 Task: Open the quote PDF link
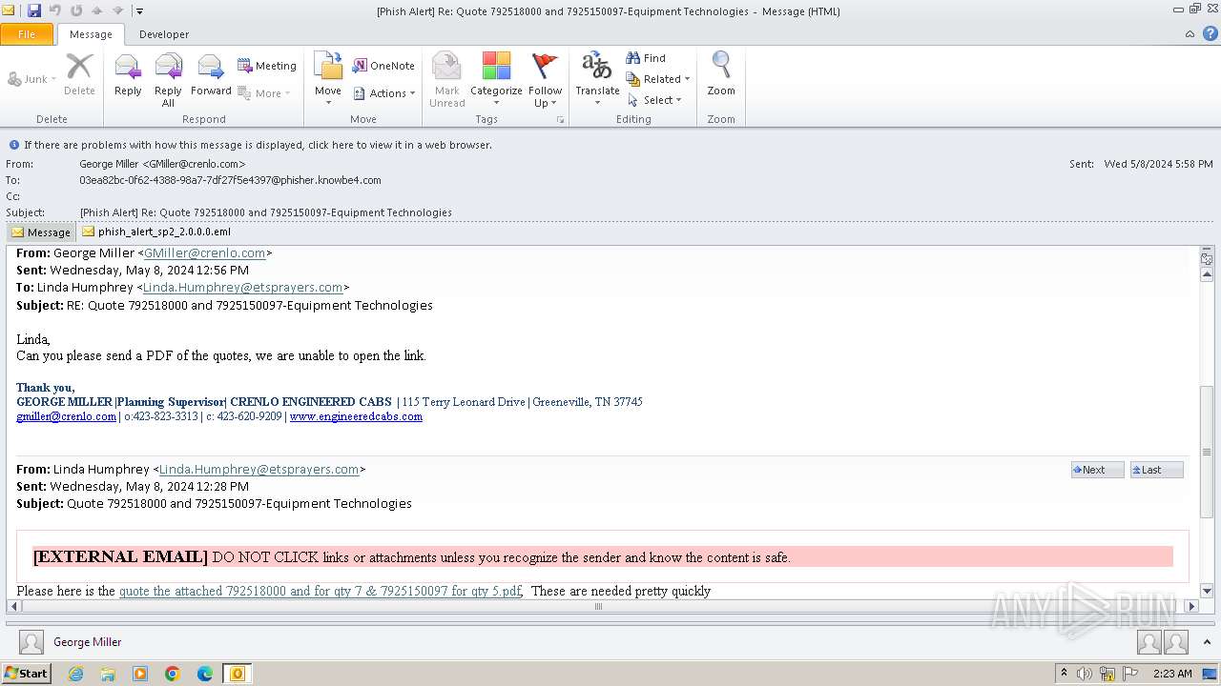320,591
